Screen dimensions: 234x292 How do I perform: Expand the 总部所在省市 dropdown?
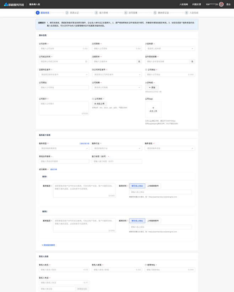(64, 75)
